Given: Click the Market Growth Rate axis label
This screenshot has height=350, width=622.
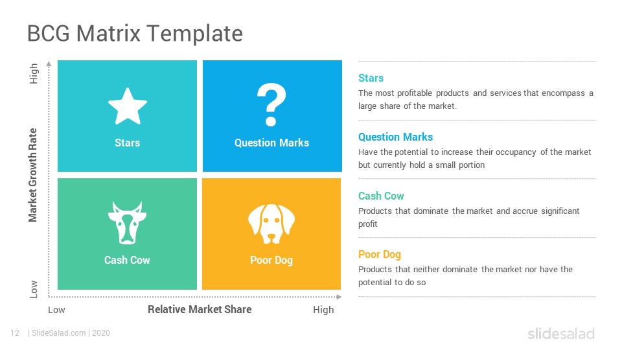Looking at the screenshot, I should (32, 175).
